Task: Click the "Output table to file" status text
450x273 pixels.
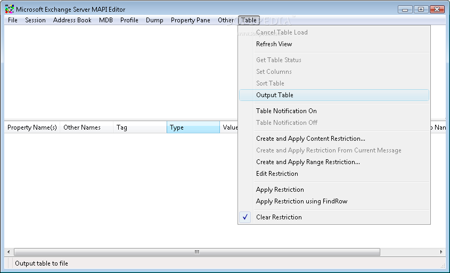Action: 42,263
